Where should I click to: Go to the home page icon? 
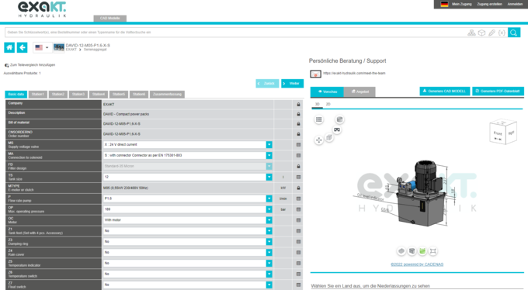pyautogui.click(x=9, y=47)
